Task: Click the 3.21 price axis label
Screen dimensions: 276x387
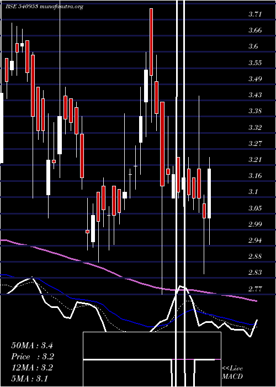Action: [x=255, y=159]
